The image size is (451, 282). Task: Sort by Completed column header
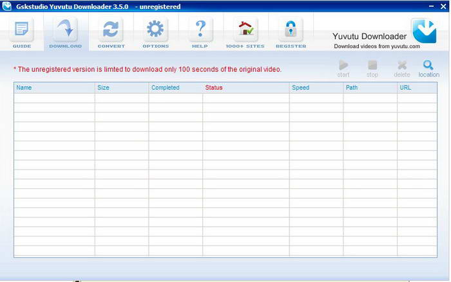(175, 88)
